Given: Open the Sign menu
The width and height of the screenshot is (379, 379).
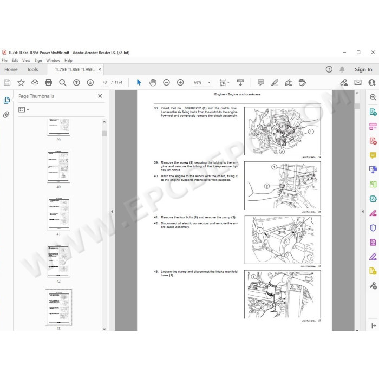Looking at the screenshot, I should 38,61.
